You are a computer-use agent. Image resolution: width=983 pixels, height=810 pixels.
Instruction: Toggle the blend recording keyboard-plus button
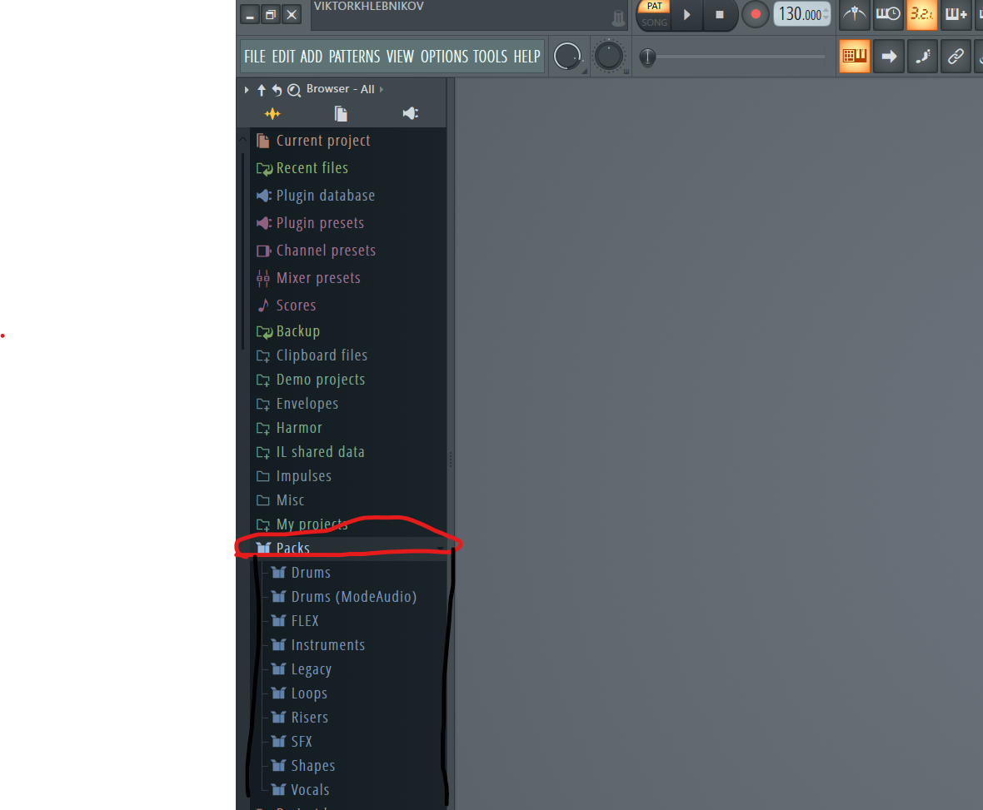click(x=956, y=14)
